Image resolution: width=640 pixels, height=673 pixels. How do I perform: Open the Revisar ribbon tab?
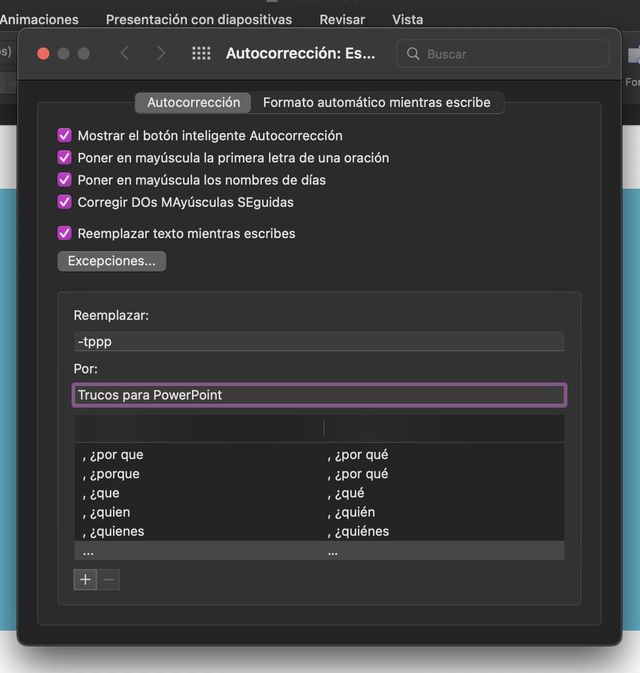tap(342, 20)
